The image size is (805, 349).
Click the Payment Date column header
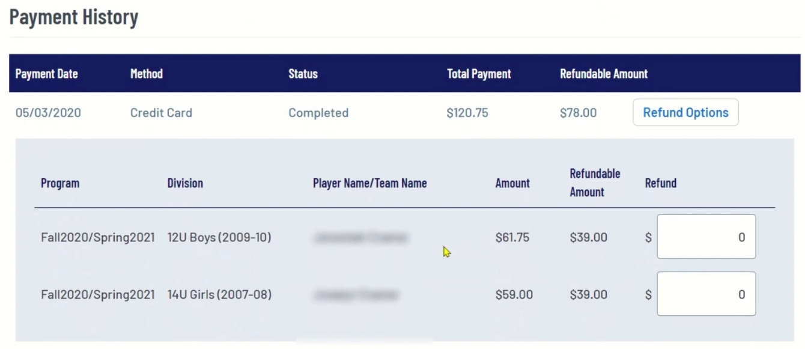tap(47, 74)
